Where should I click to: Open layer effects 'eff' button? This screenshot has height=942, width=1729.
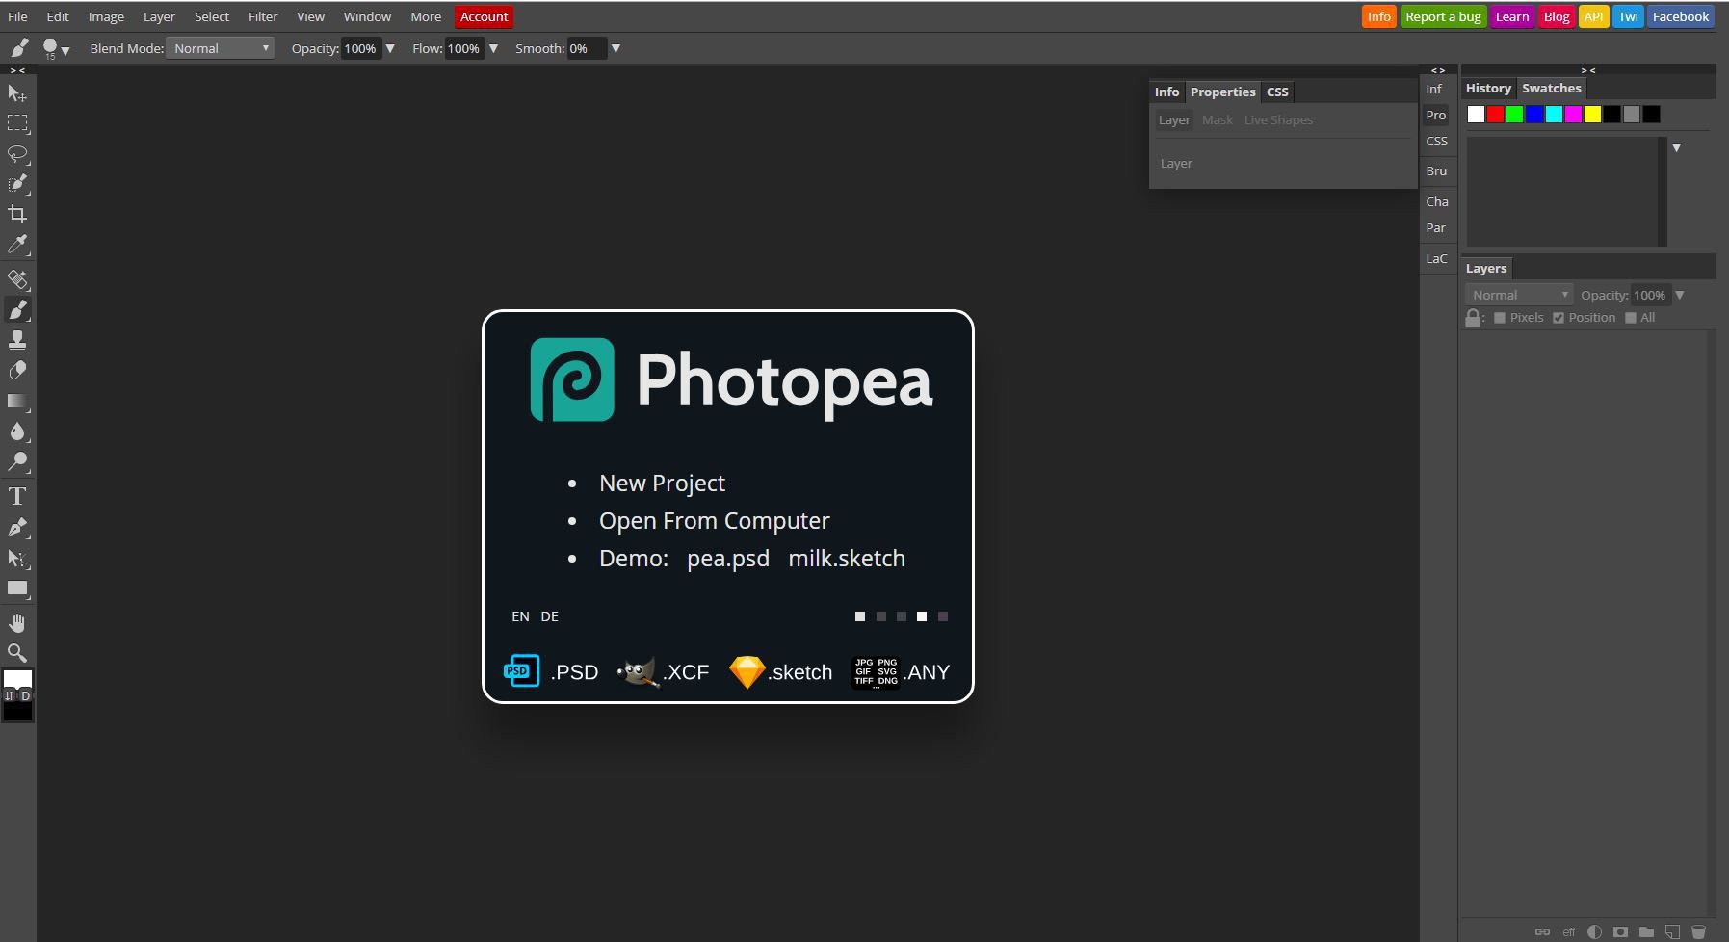point(1569,931)
